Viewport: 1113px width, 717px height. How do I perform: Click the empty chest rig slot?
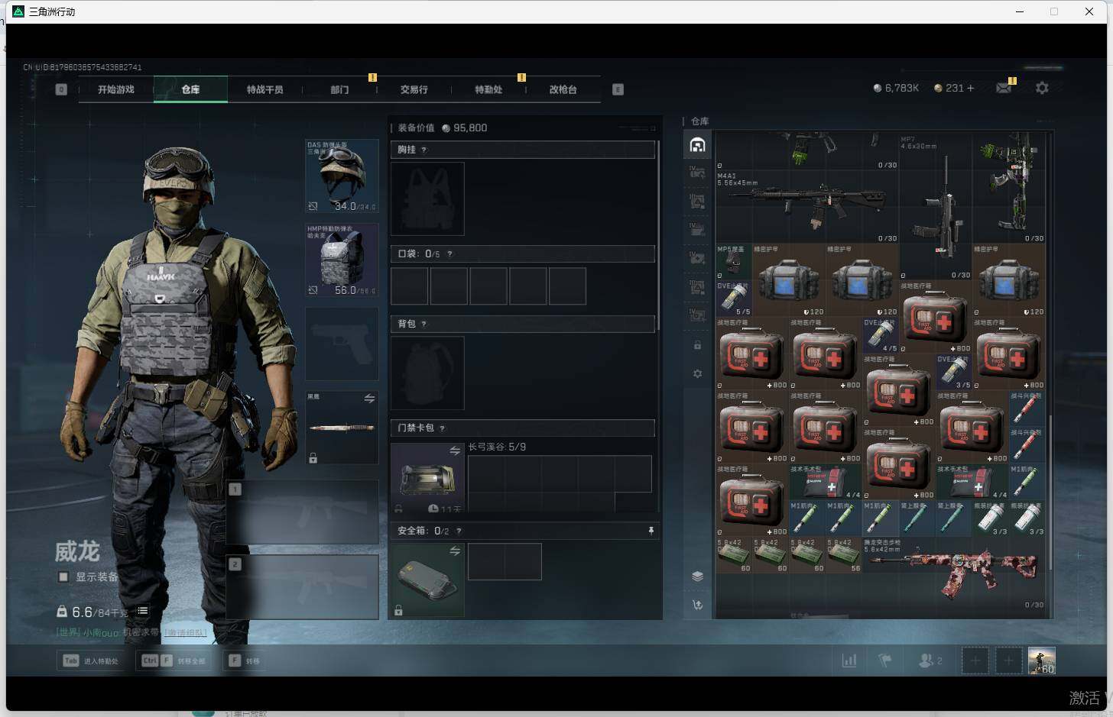[x=427, y=199]
